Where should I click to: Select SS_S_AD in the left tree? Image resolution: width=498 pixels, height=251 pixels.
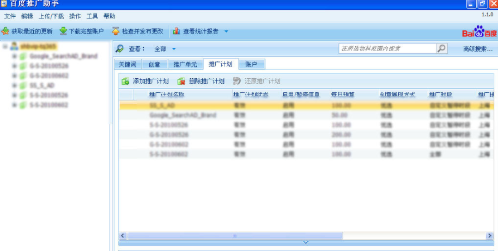42,85
